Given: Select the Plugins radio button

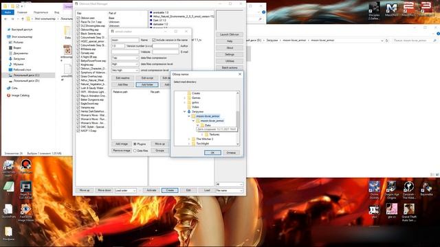Looking at the screenshot, I should (135, 144).
